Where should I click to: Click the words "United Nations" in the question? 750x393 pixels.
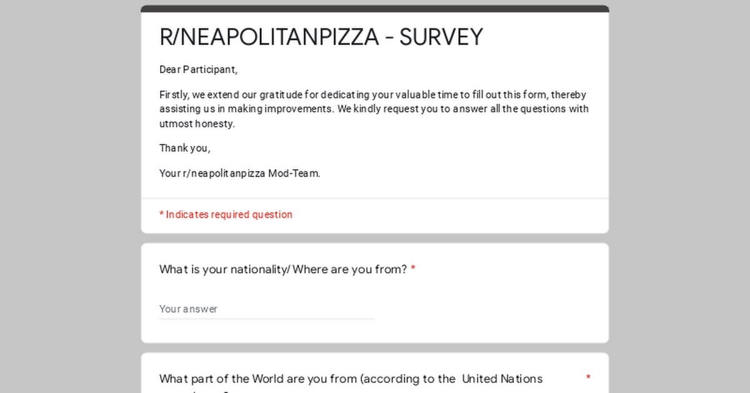(x=502, y=379)
